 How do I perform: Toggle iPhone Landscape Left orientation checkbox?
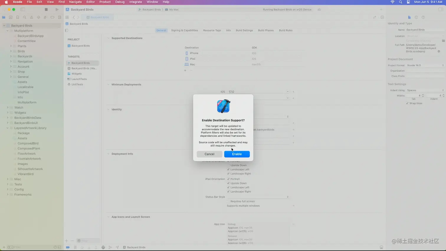tap(228, 169)
